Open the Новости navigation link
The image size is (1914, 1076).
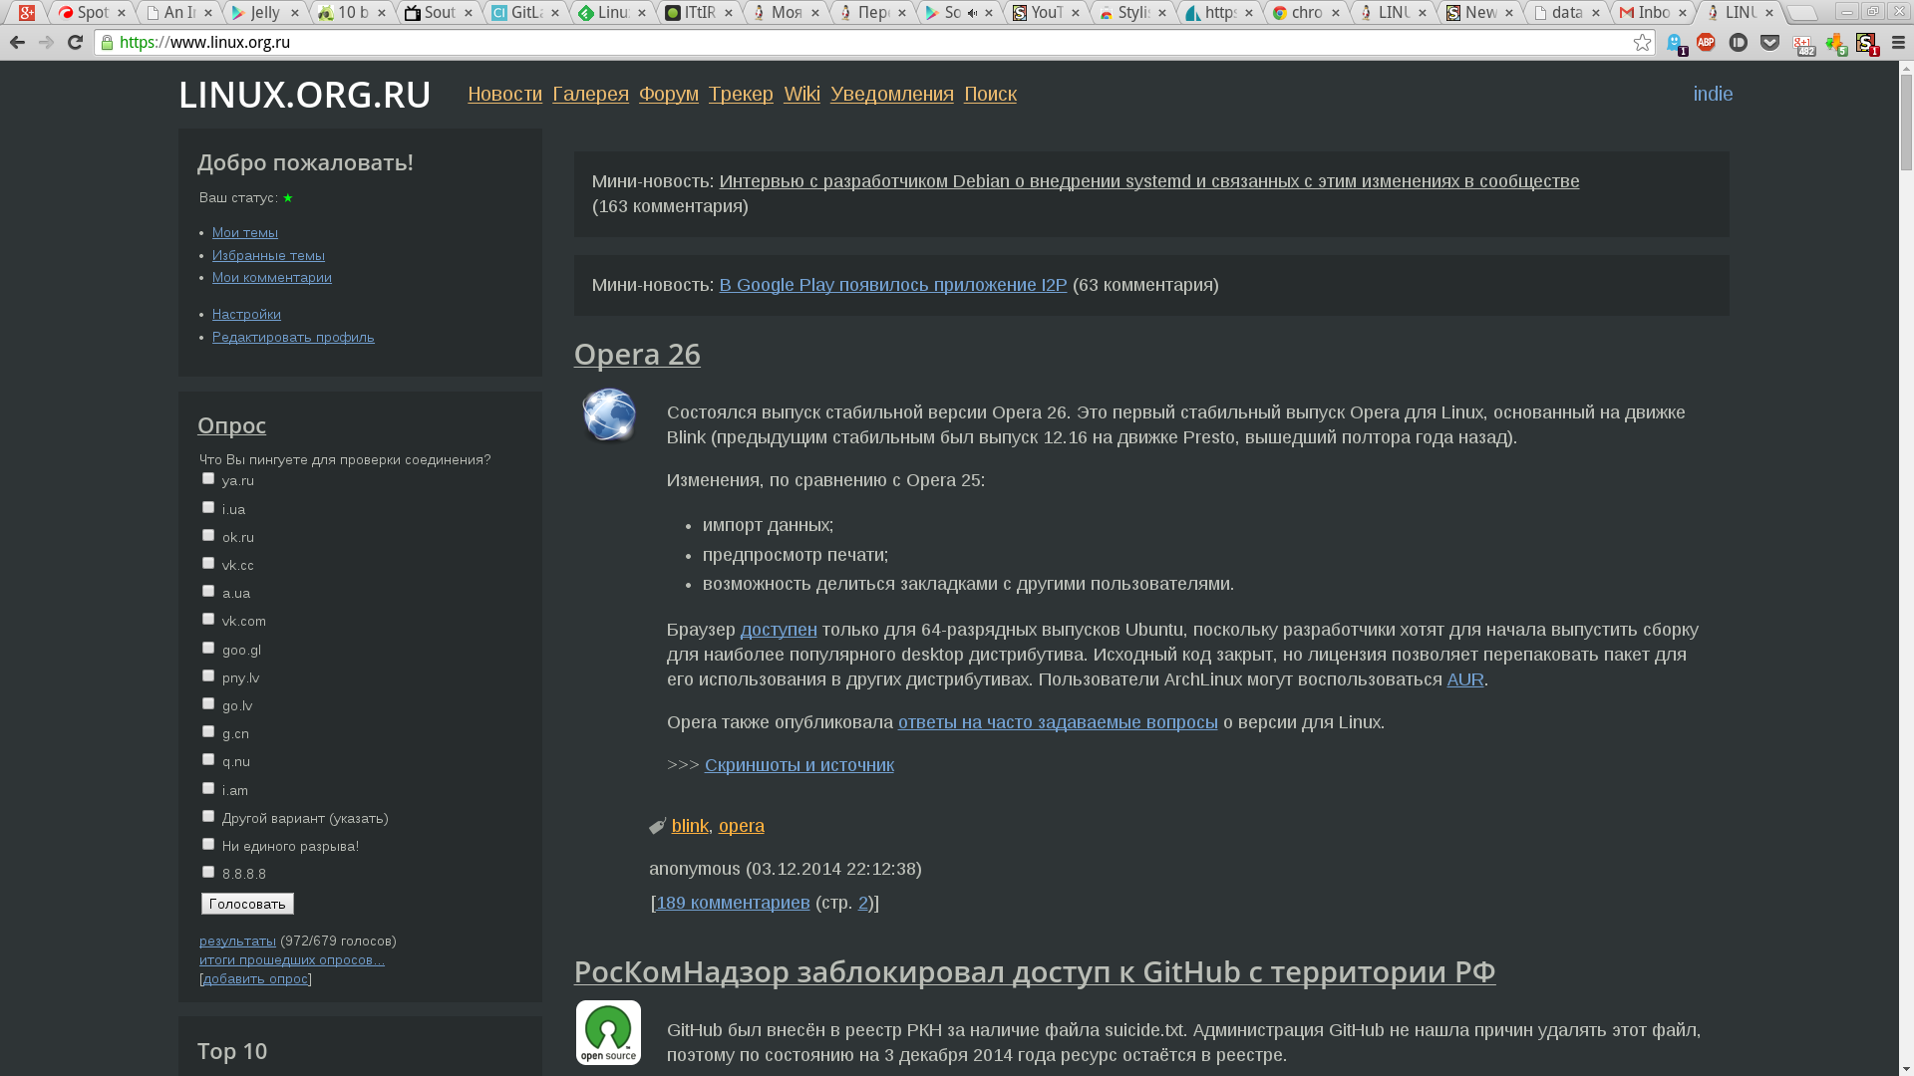point(505,94)
